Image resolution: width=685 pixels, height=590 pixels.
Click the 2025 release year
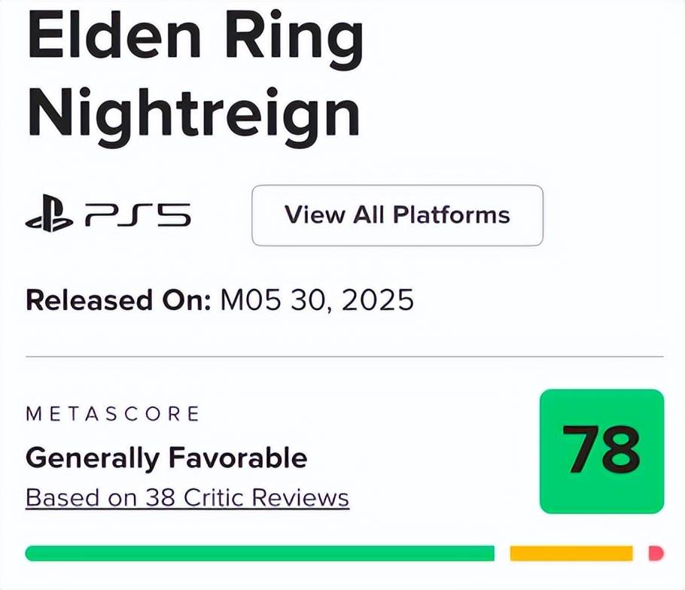click(x=377, y=300)
